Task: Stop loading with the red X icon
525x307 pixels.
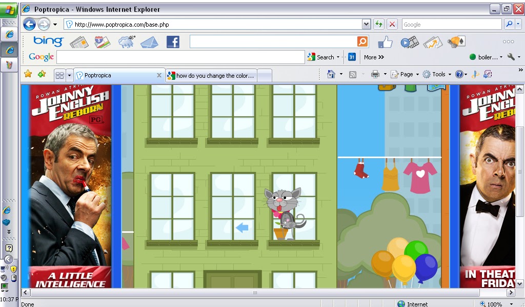Action: 392,25
